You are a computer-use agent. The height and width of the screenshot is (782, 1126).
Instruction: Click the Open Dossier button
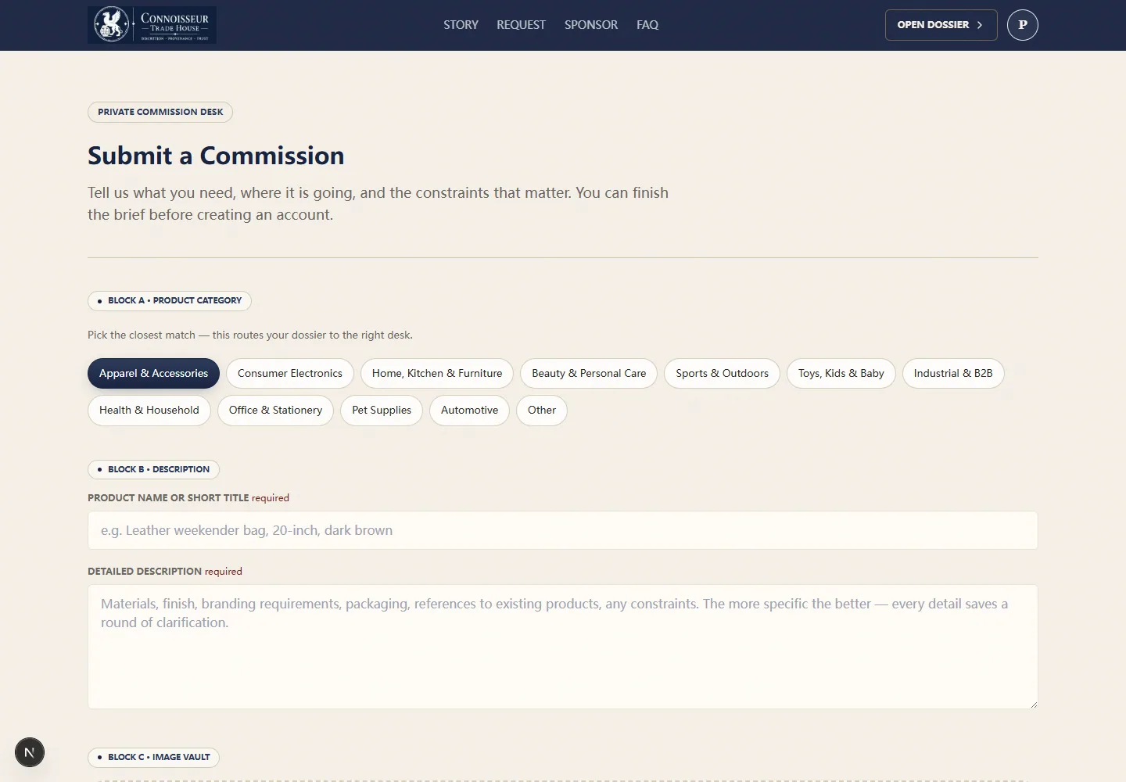[941, 25]
